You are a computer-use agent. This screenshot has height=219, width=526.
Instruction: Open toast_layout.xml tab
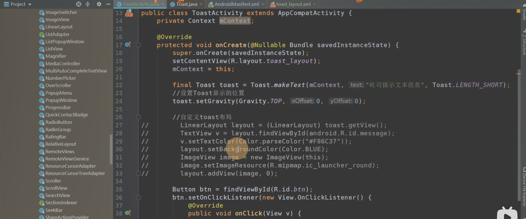tap(293, 4)
